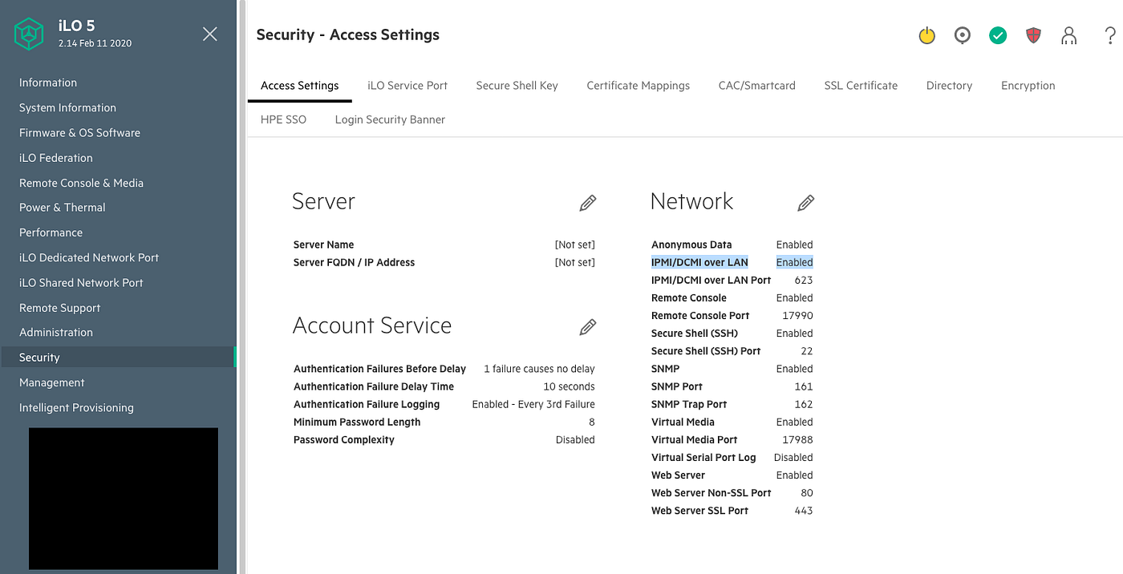Close the navigation sidebar with X

tap(210, 34)
